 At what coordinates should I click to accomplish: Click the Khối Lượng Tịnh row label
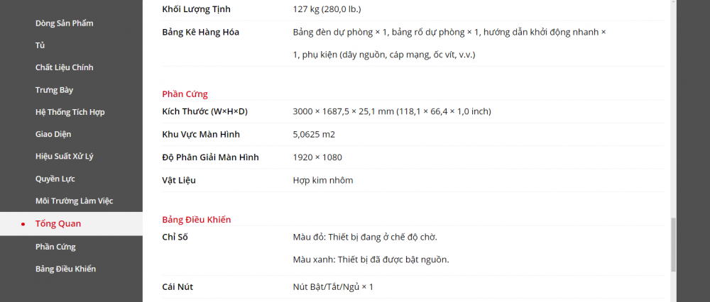tap(196, 9)
